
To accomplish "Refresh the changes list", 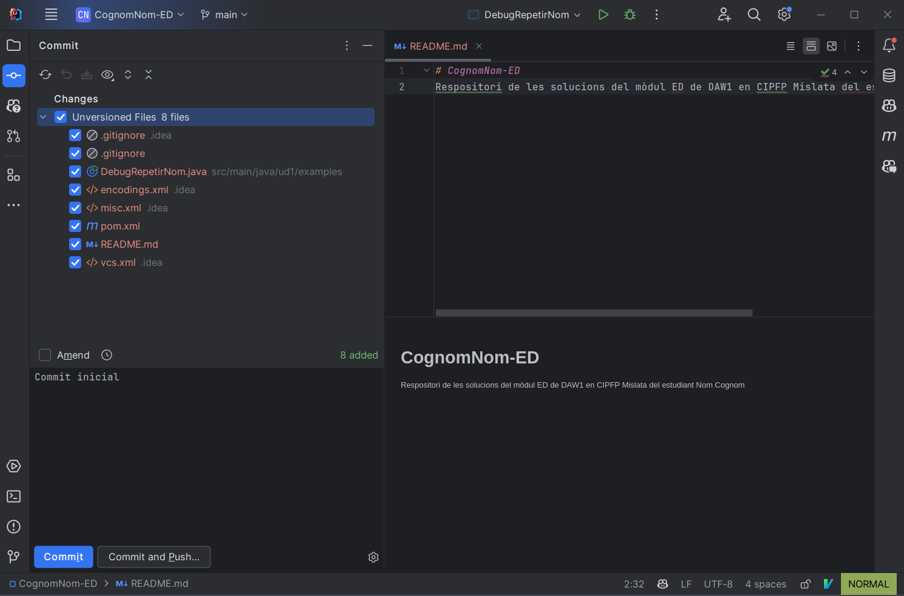I will [45, 74].
